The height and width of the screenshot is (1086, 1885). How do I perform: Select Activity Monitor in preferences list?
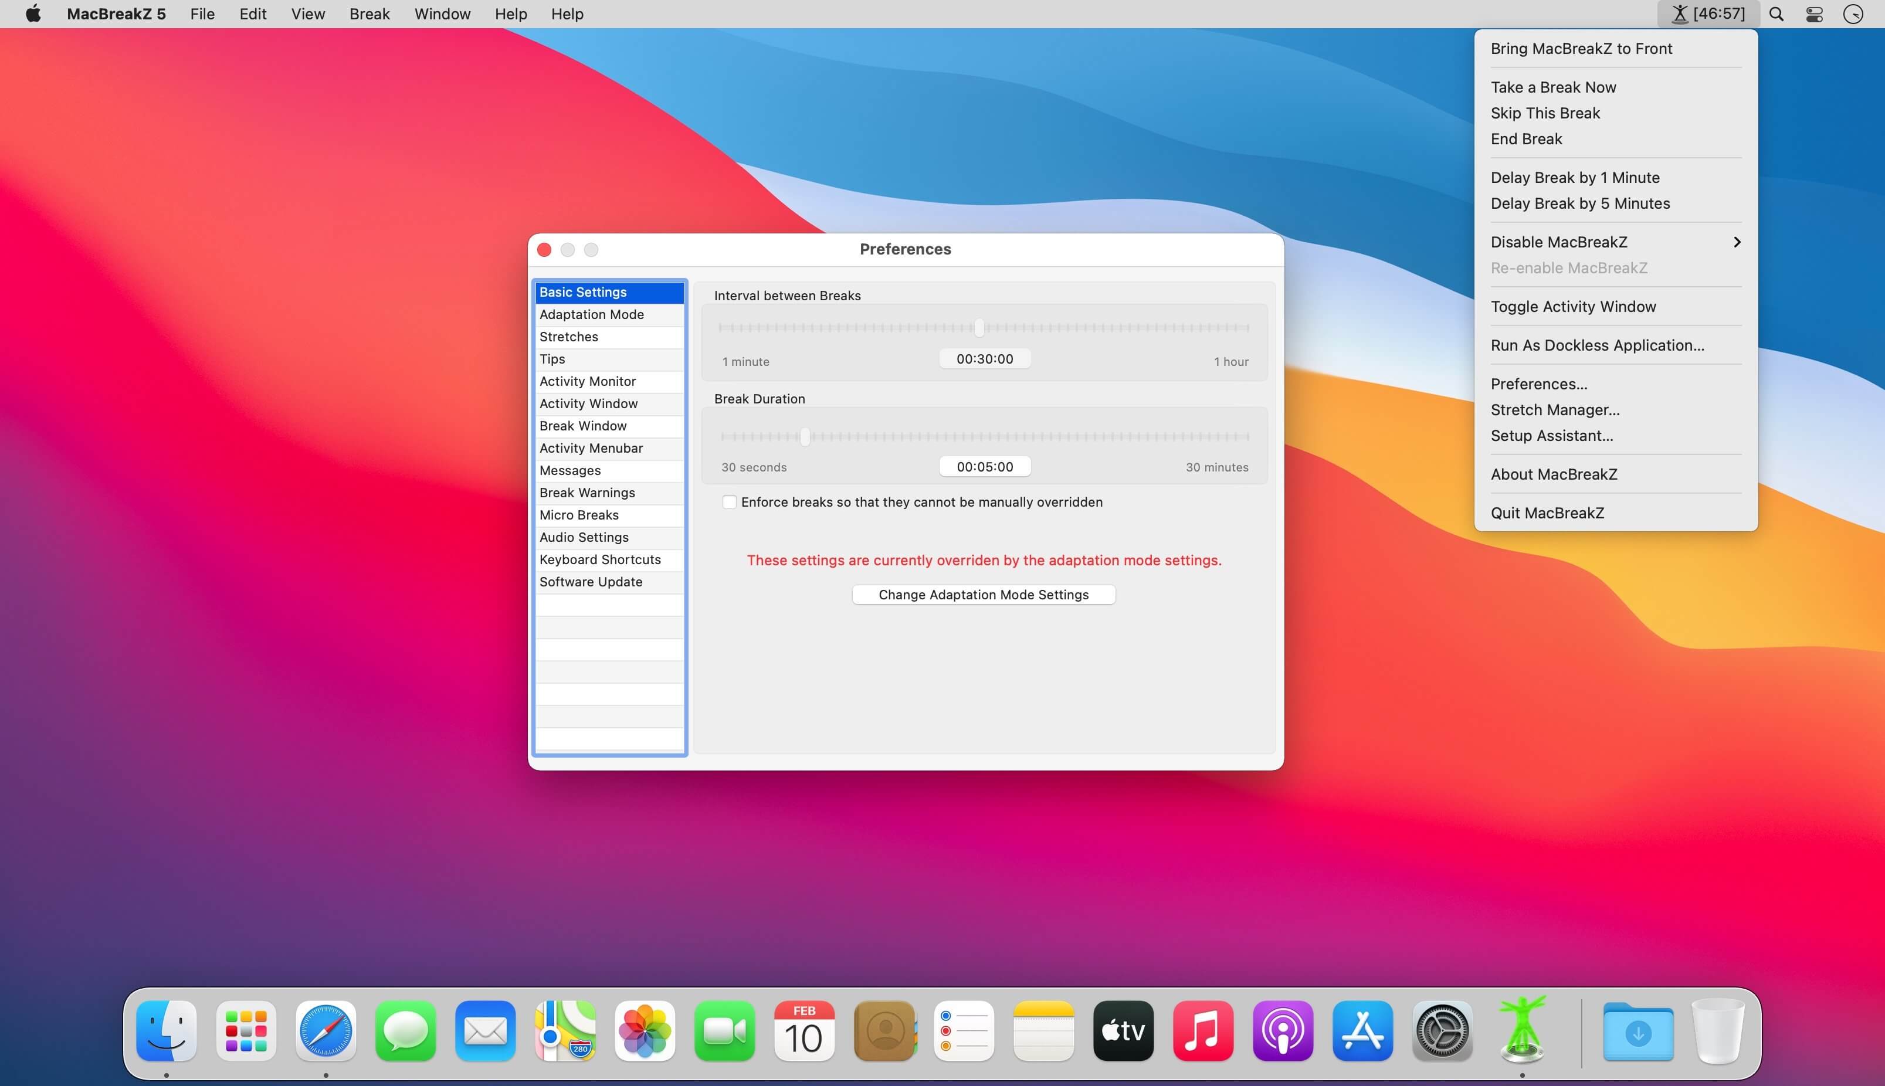pyautogui.click(x=609, y=382)
